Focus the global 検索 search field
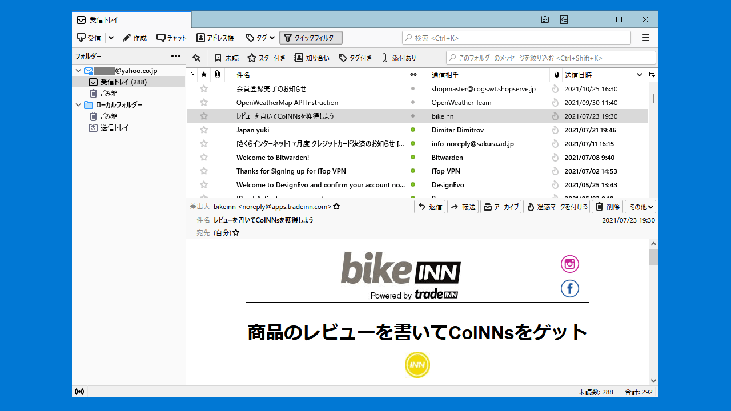This screenshot has width=731, height=411. pyautogui.click(x=516, y=38)
